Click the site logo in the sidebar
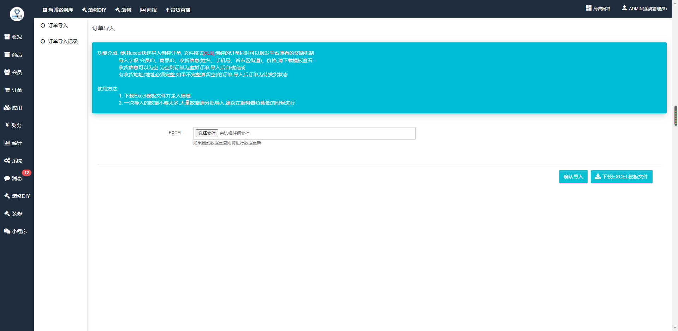 pyautogui.click(x=17, y=14)
